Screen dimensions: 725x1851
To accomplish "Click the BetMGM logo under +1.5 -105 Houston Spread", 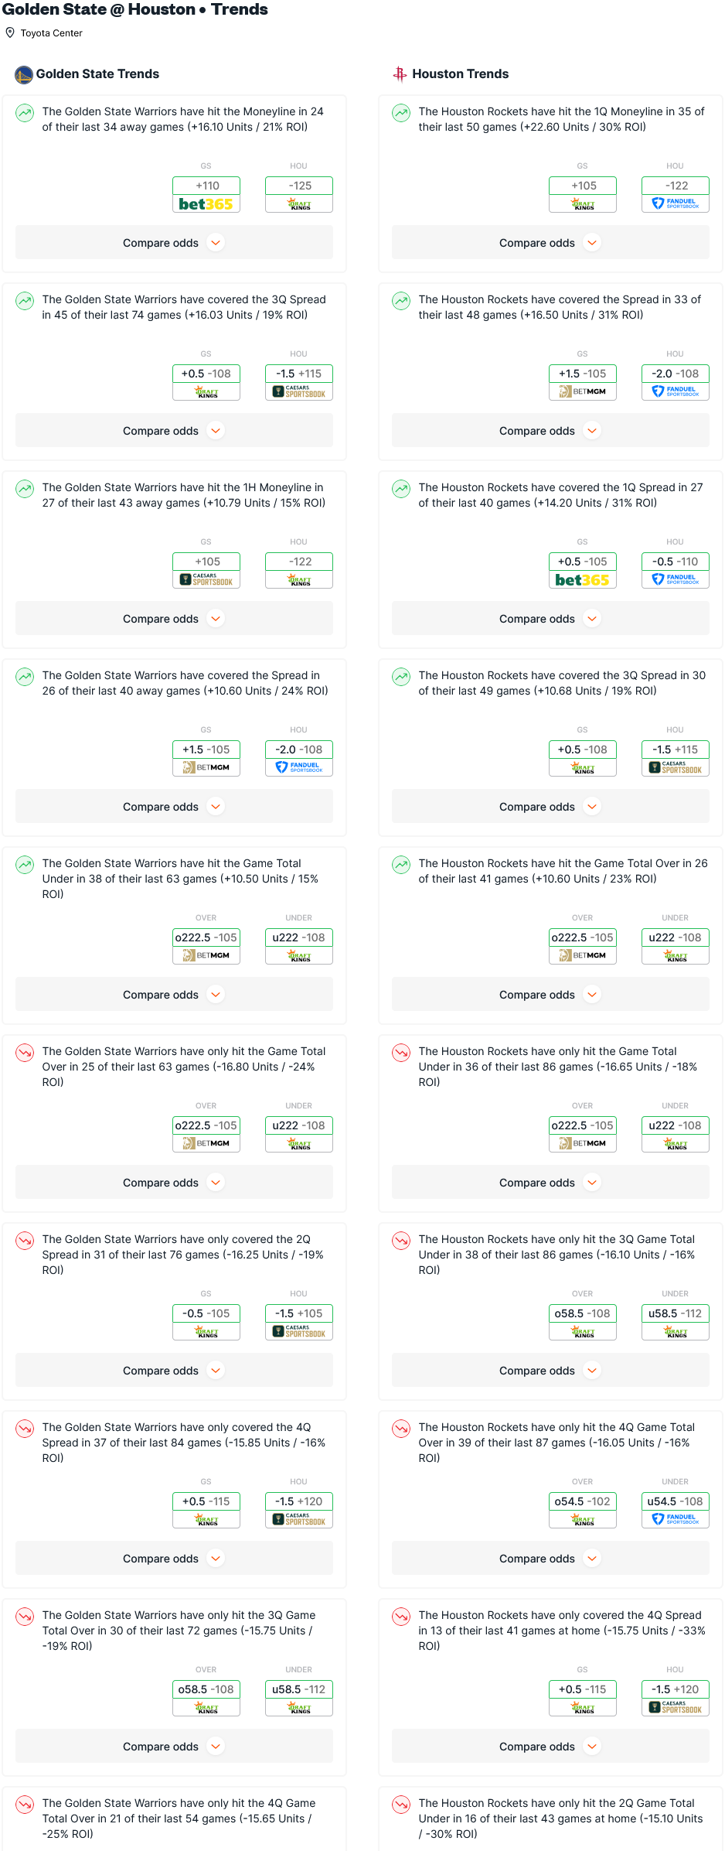I will point(583,392).
